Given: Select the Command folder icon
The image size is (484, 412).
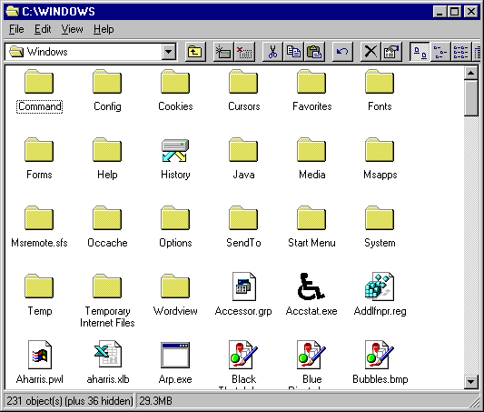Looking at the screenshot, I should pyautogui.click(x=39, y=82).
